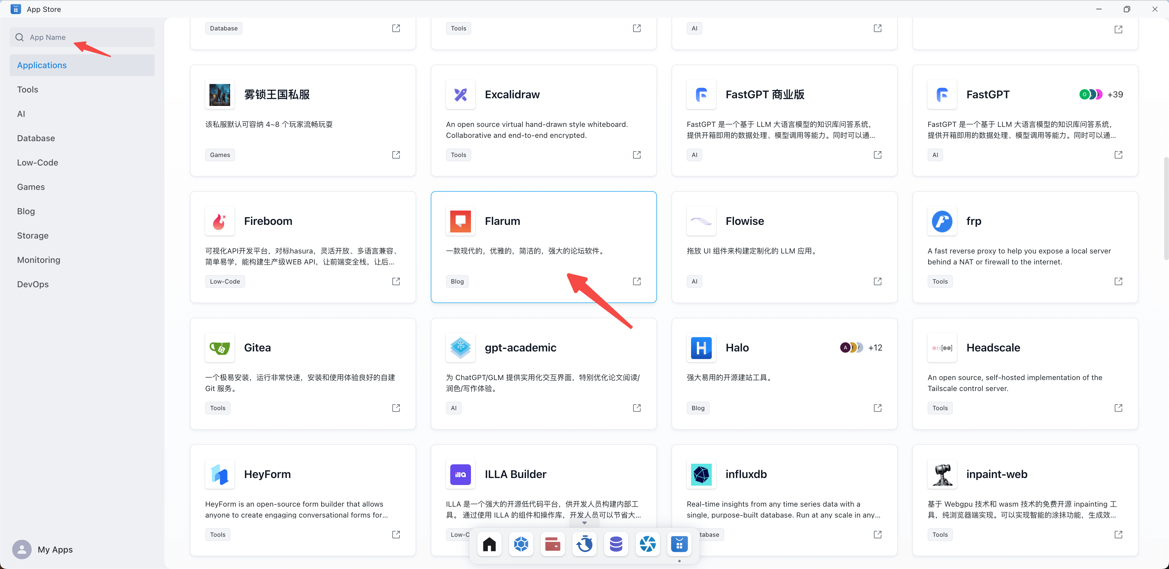Screen dimensions: 1169x569
Task: Switch to the Low-Code category
Action: click(x=38, y=162)
